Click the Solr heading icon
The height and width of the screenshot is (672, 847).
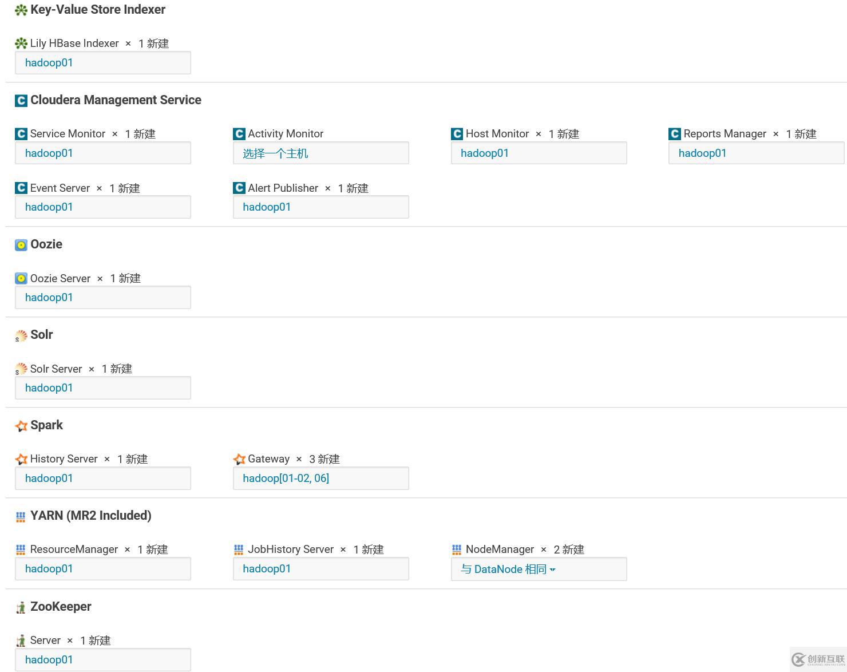click(21, 335)
